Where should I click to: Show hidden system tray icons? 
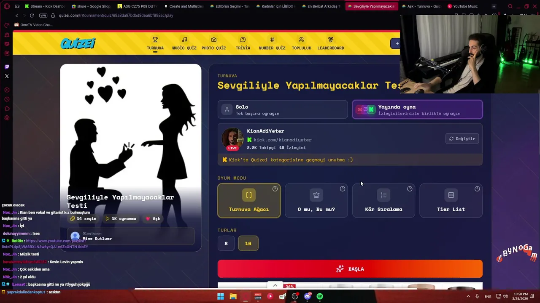[x=468, y=296]
